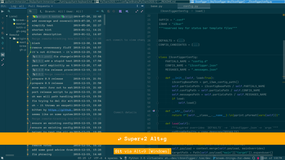Change the LF line separator in the status bar
285x160 pixels.
tap(90, 158)
